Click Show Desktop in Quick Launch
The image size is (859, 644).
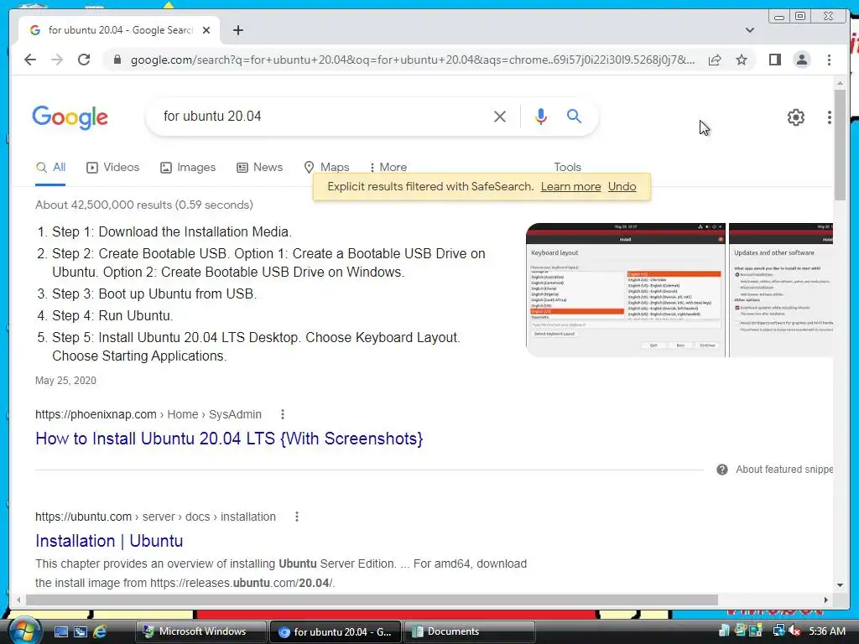click(x=60, y=631)
